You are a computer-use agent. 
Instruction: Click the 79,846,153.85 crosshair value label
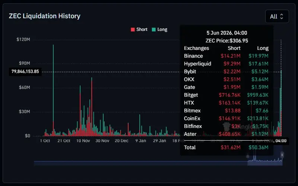coord(25,71)
